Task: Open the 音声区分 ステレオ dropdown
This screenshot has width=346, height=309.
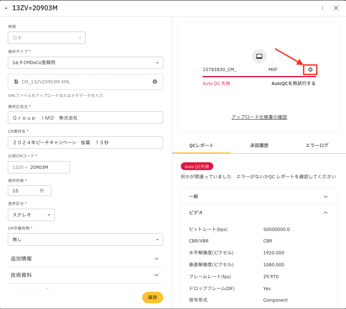Action: pos(31,215)
